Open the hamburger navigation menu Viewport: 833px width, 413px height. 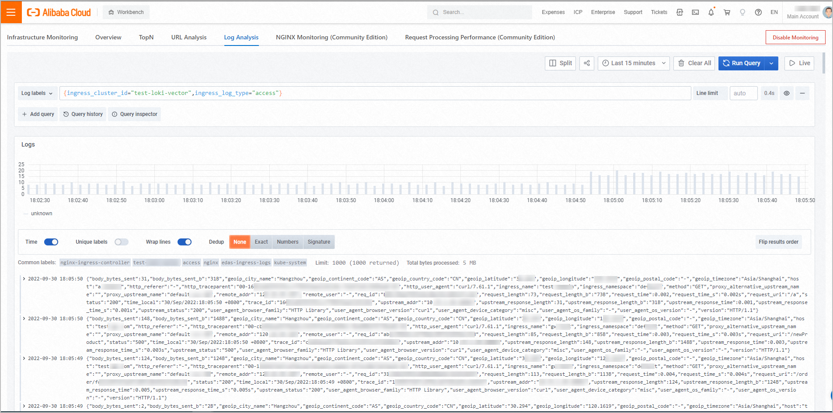pos(11,12)
